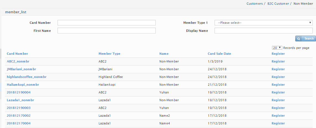Click into the Display Name field
Viewport: 316px width, 128px height.
pyautogui.click(x=263, y=31)
